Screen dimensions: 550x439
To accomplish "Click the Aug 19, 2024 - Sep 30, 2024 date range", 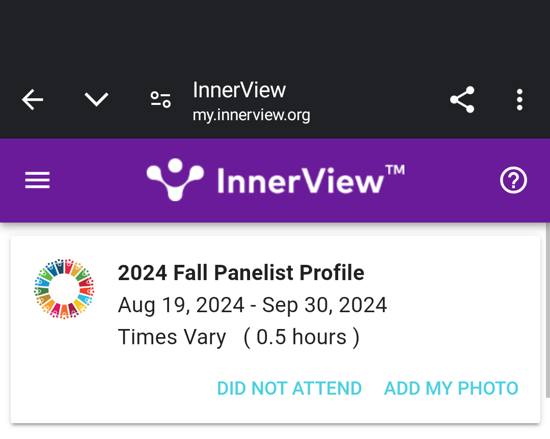I will (x=253, y=305).
